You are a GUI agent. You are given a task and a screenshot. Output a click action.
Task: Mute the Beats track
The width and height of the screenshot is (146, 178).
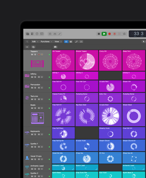pos(32,108)
